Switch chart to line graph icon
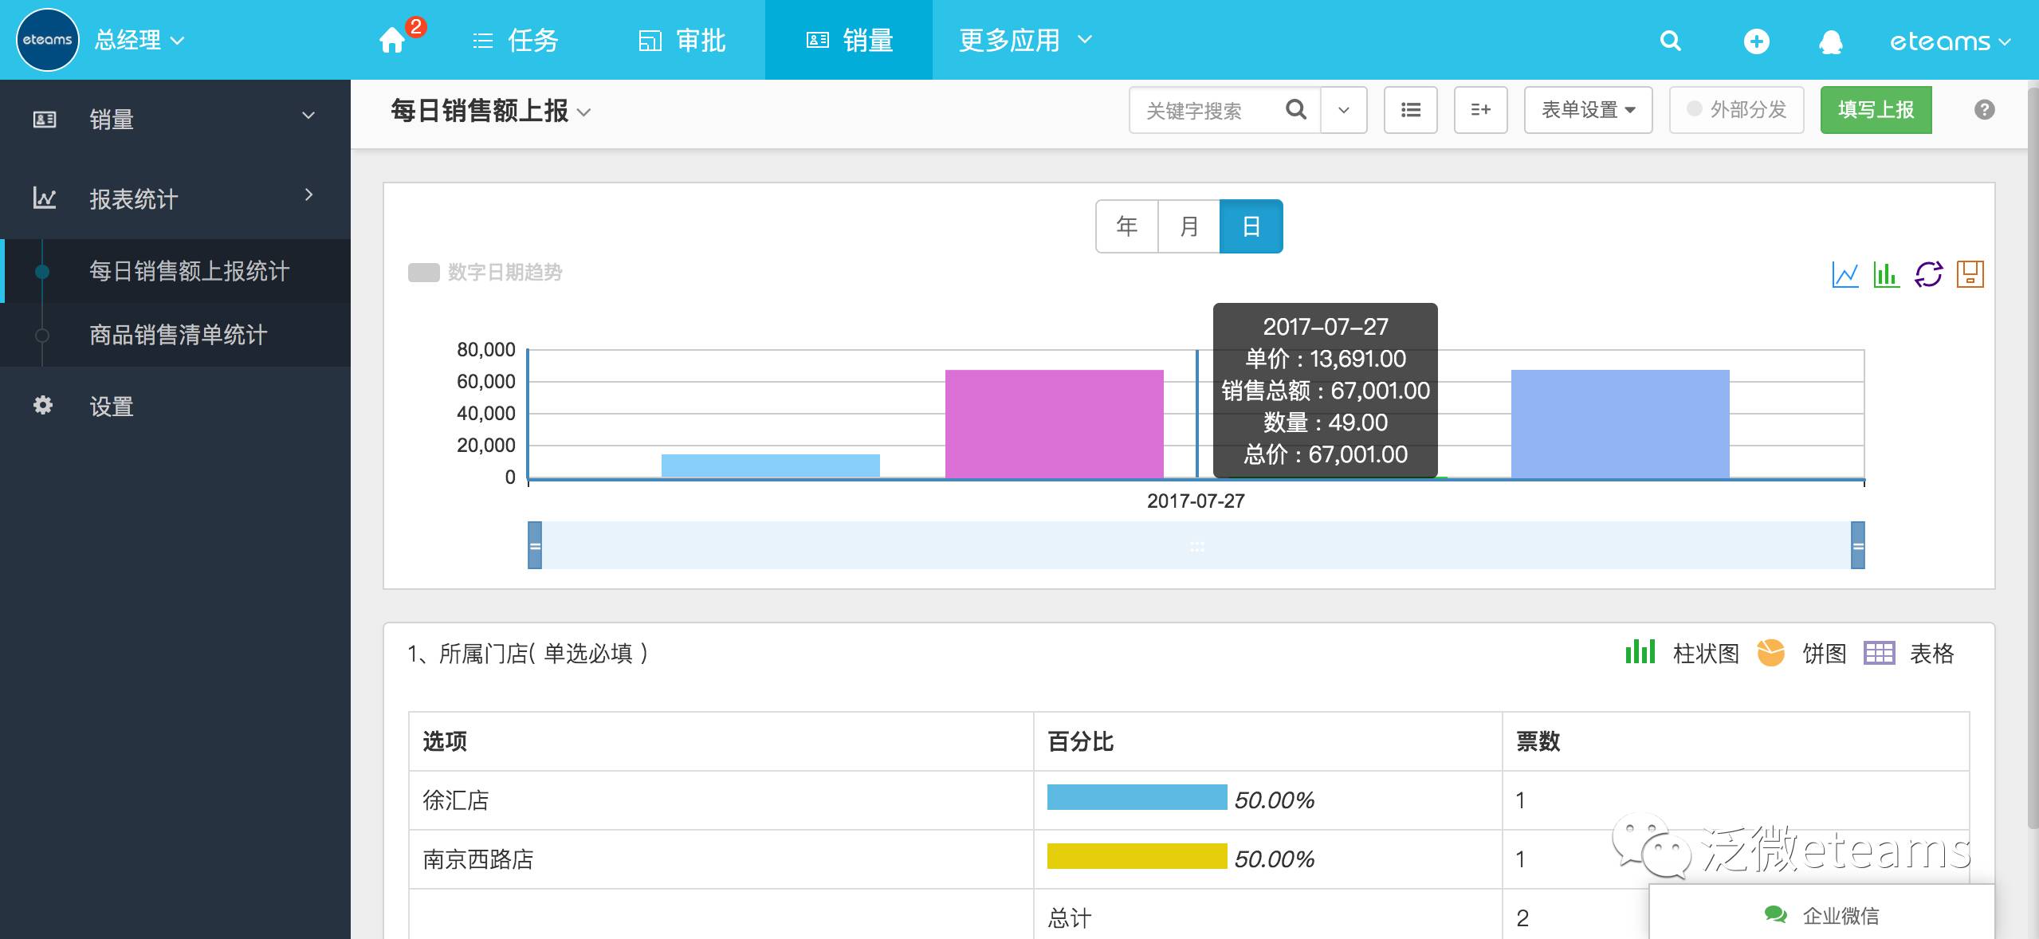This screenshot has width=2039, height=939. coord(1845,275)
